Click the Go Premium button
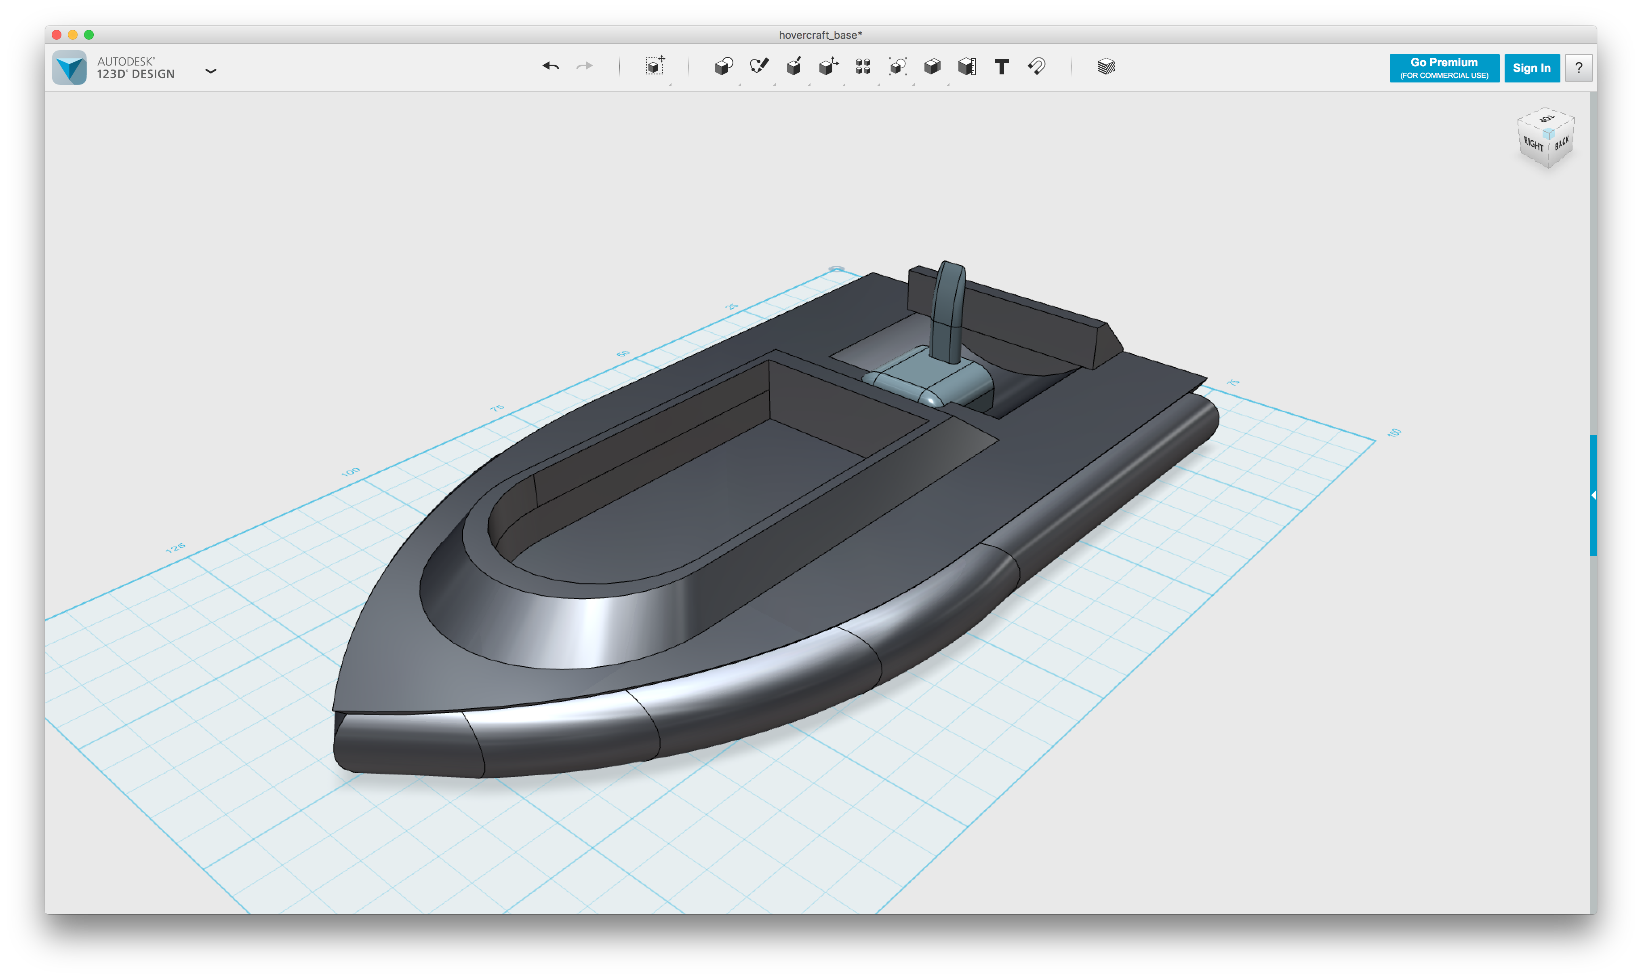 point(1444,68)
